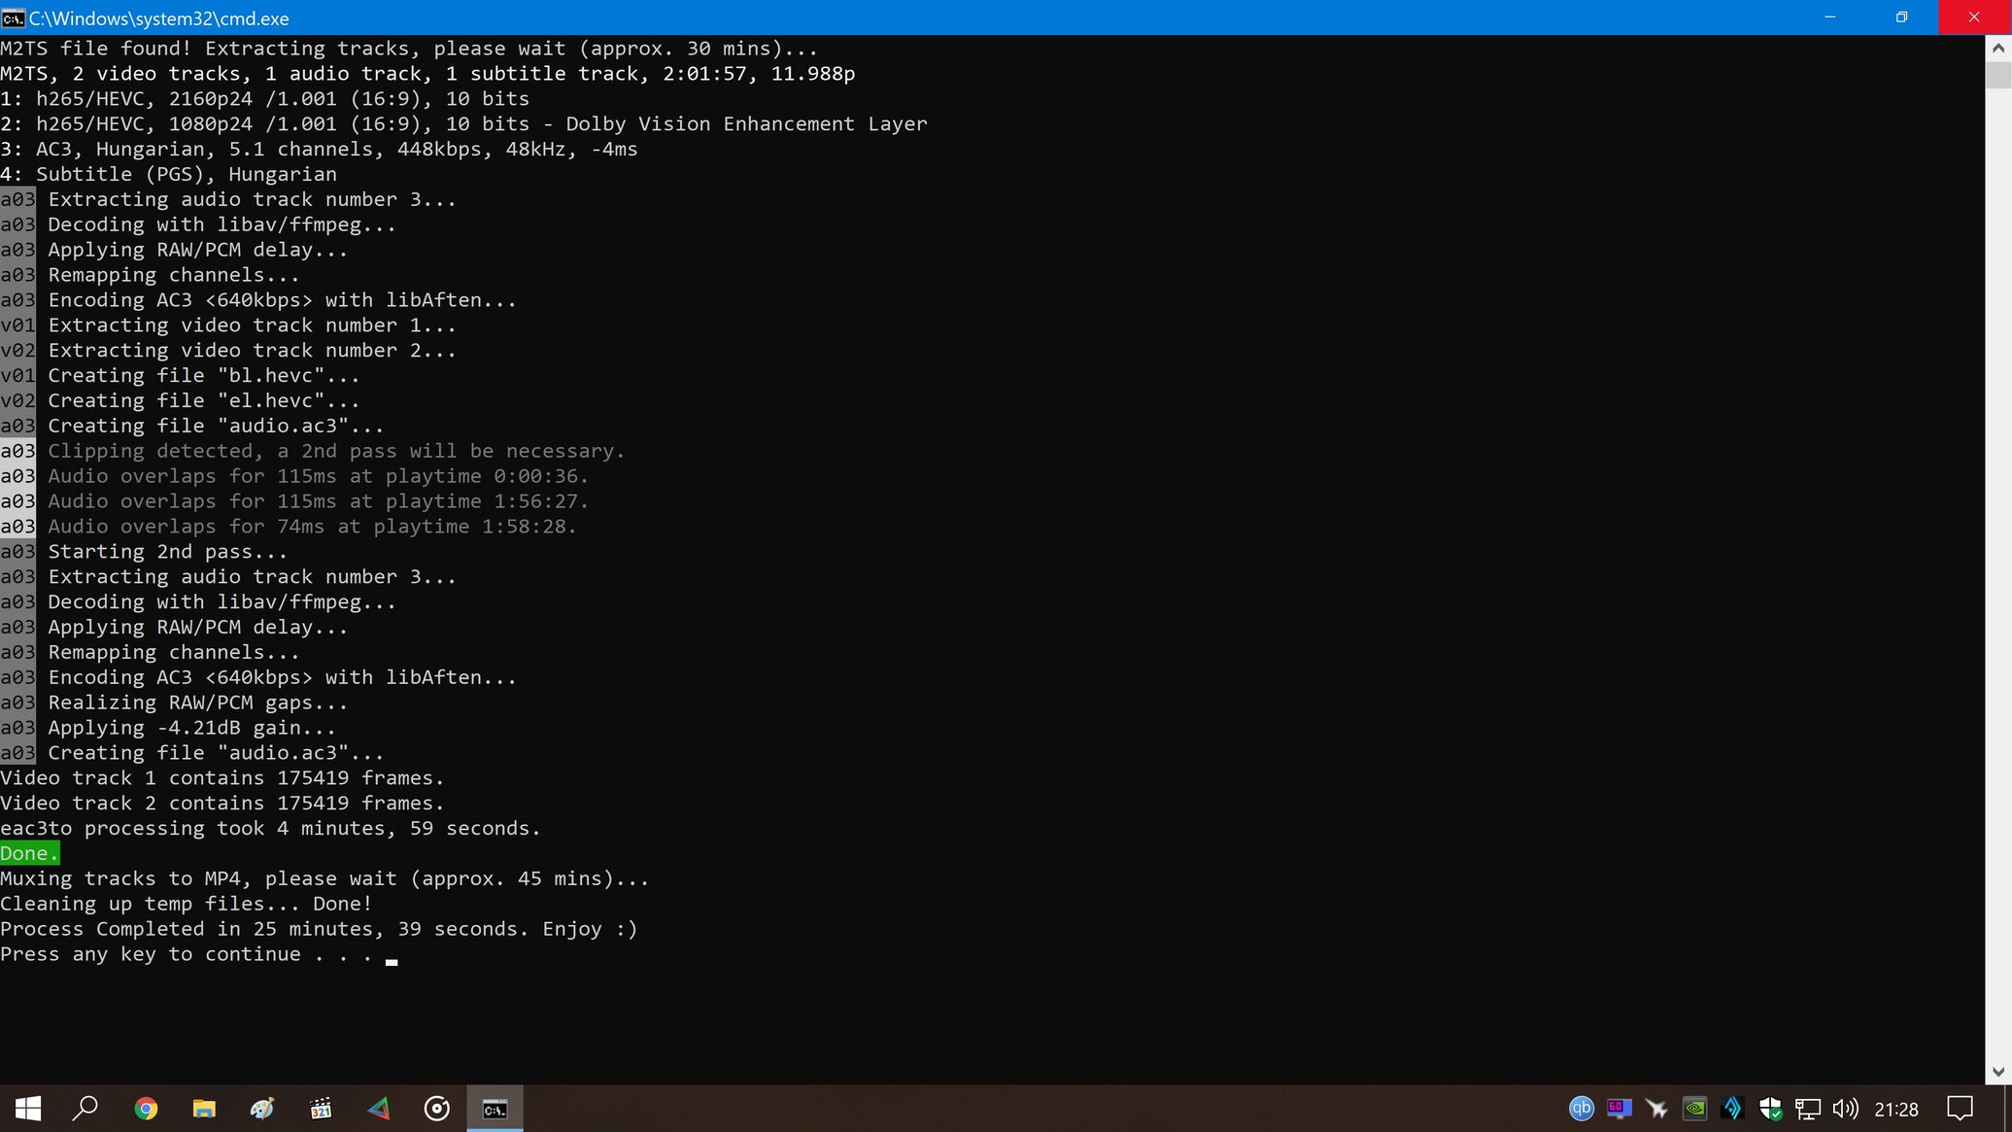2012x1132 pixels.
Task: Click 'Muxing tracks to MP4' line
Action: point(324,878)
